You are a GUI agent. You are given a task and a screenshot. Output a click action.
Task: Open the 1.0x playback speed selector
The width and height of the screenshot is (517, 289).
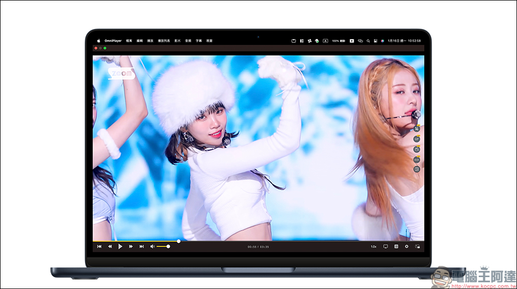coord(373,247)
